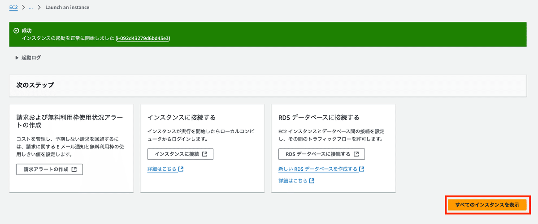
Task: Click external-link icon on 請求アラートの作成 button
Action: 74,169
